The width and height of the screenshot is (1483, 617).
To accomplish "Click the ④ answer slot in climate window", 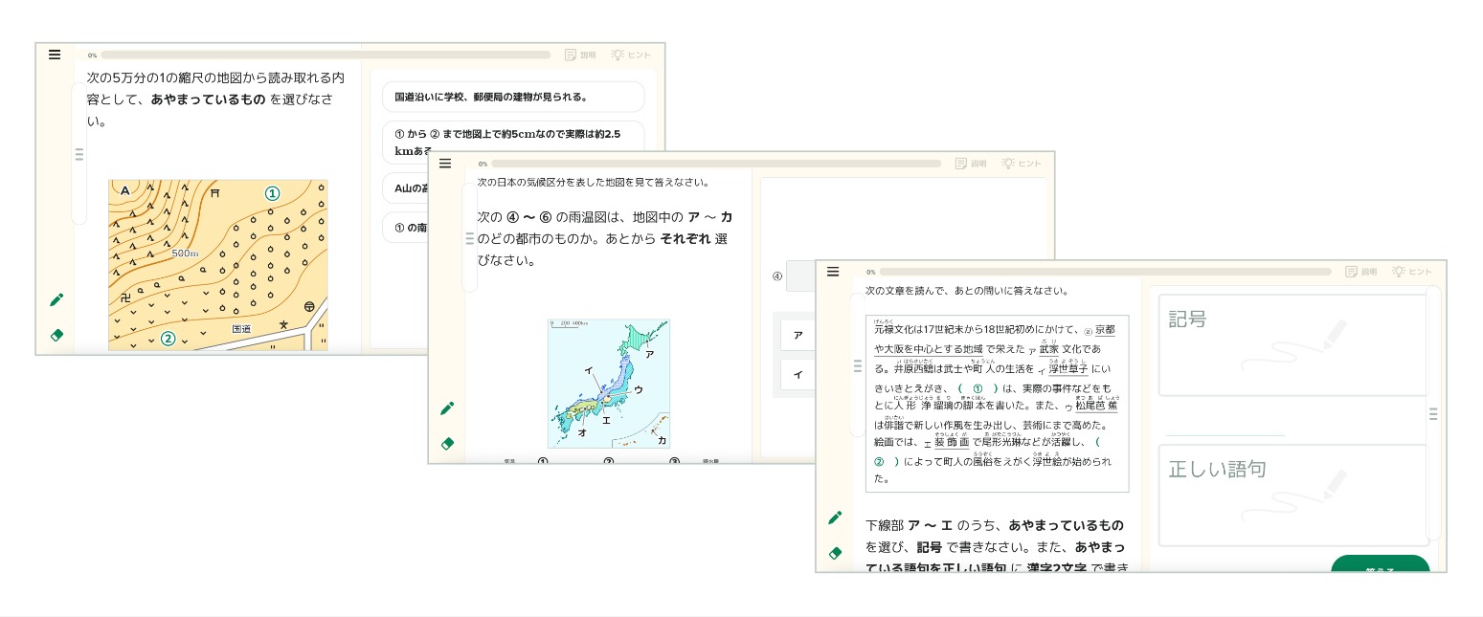I will point(801,276).
